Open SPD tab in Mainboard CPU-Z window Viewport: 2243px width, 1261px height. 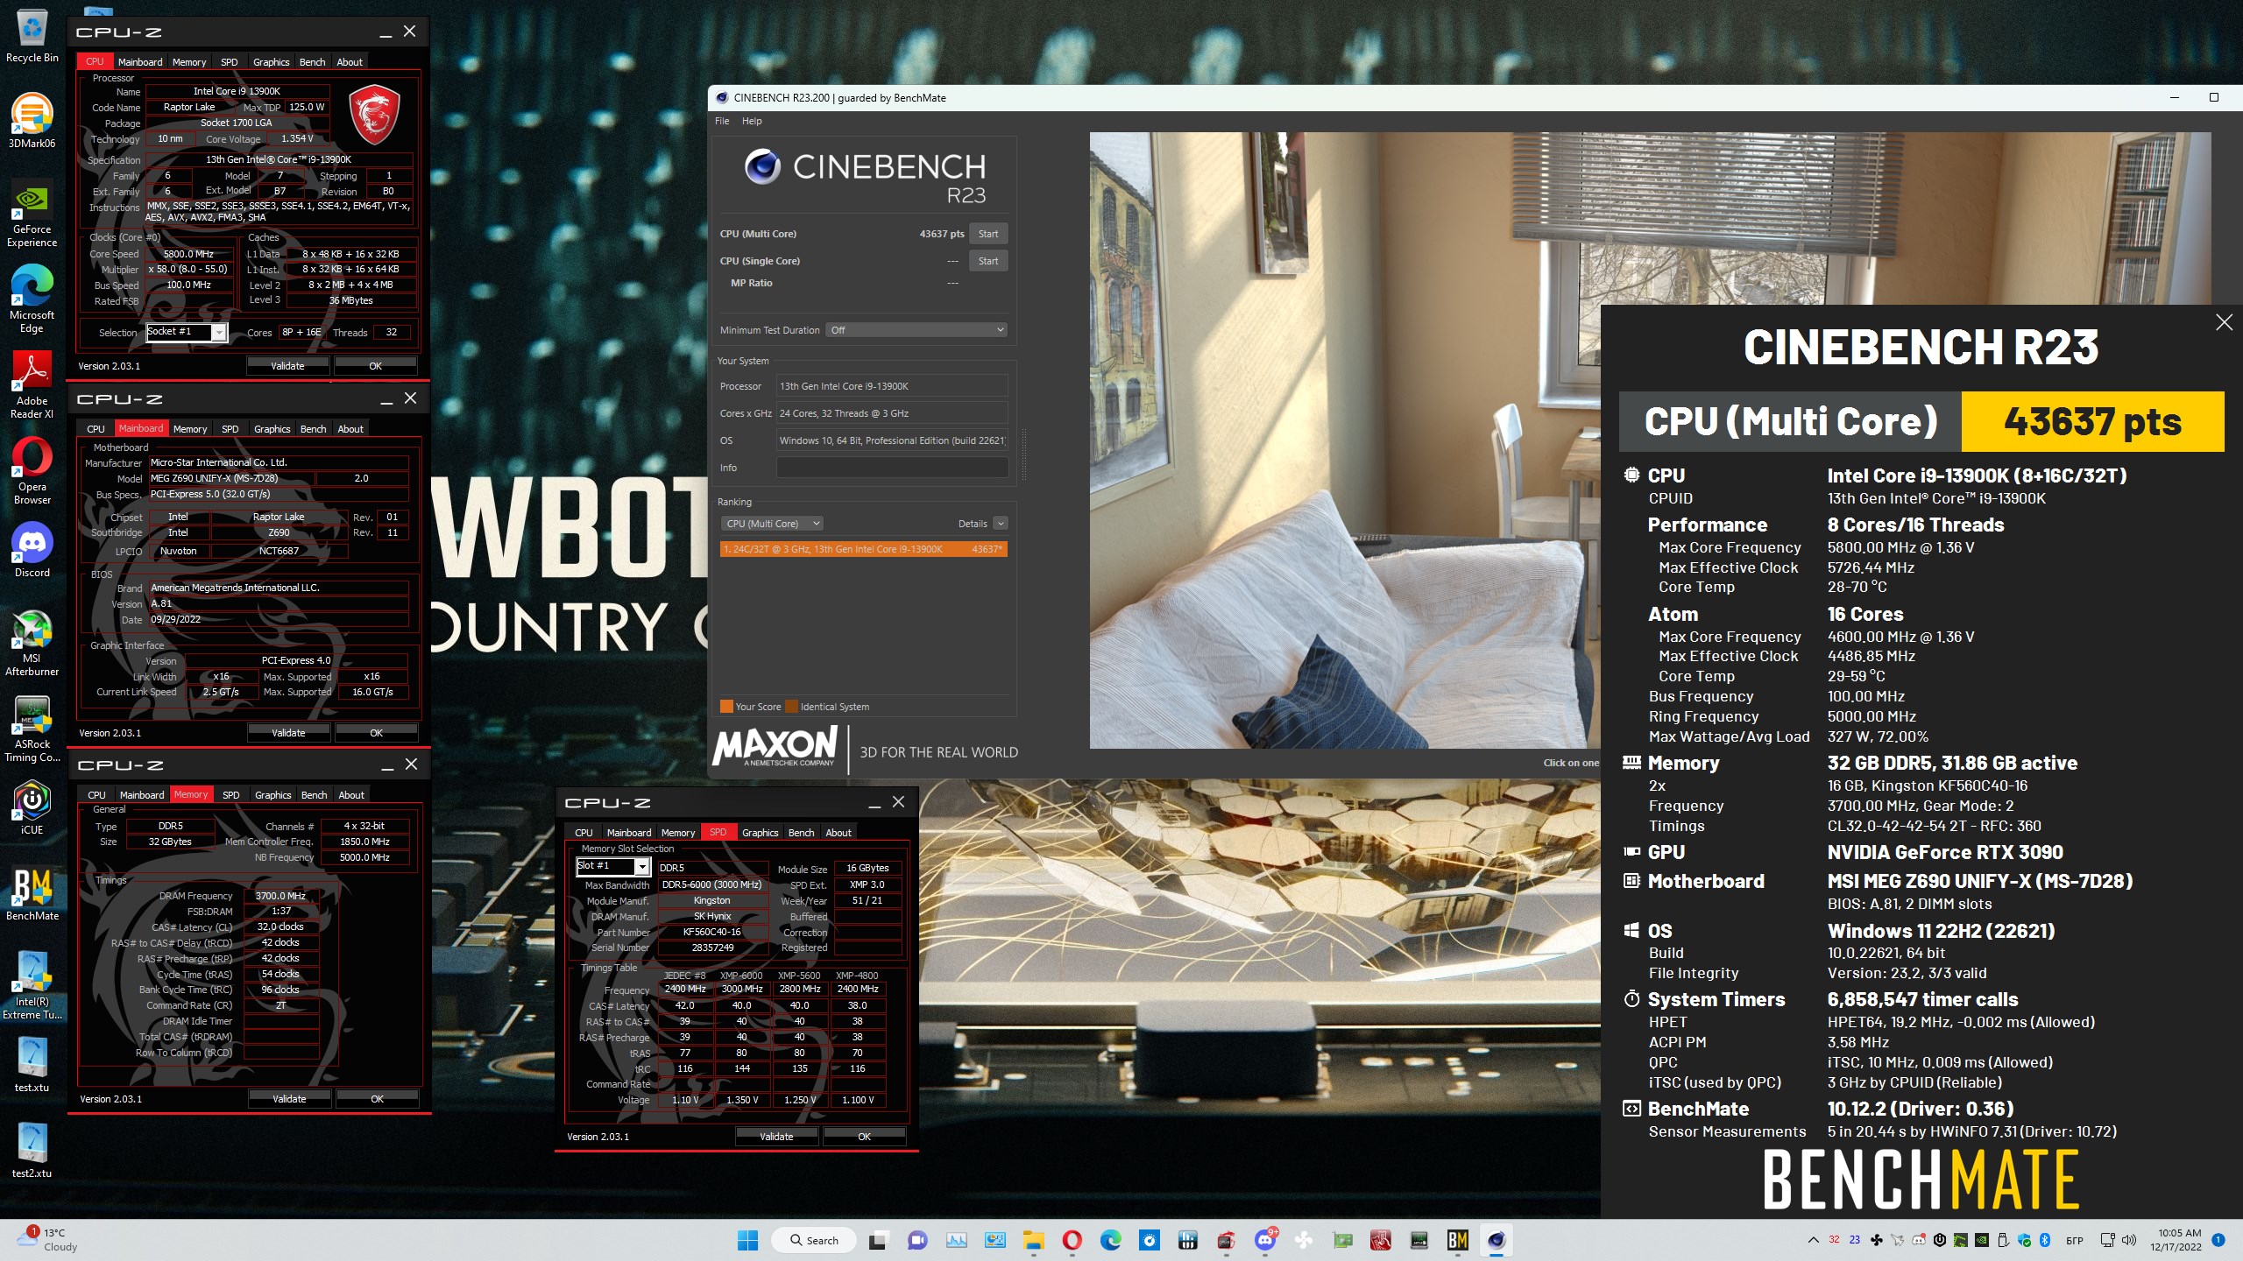[230, 429]
